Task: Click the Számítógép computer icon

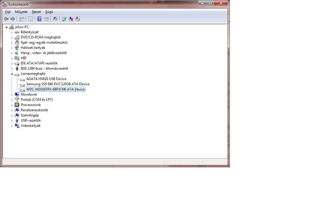Action: (x=17, y=115)
